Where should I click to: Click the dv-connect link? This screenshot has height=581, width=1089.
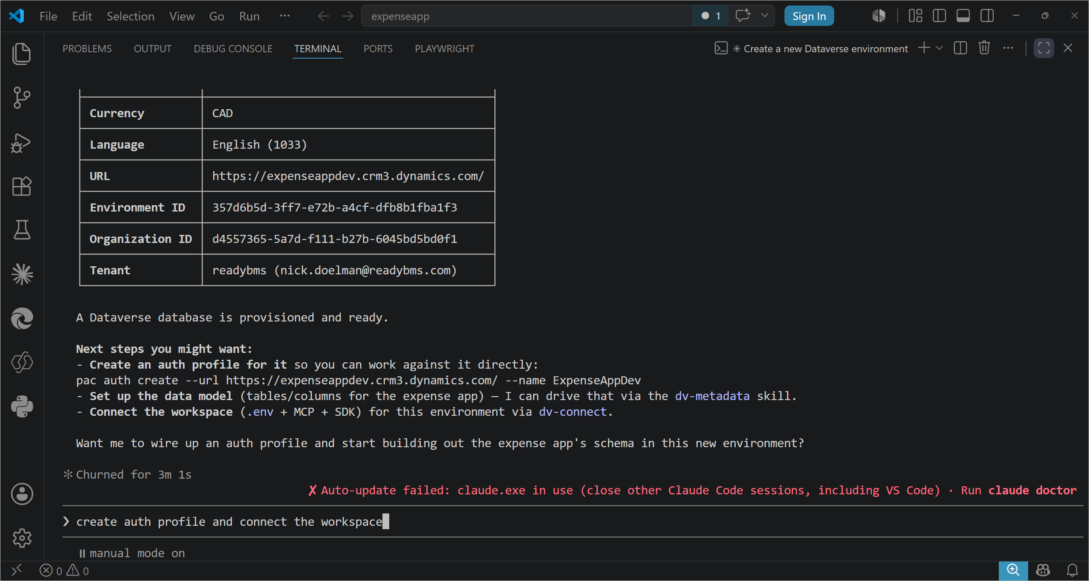pos(573,412)
